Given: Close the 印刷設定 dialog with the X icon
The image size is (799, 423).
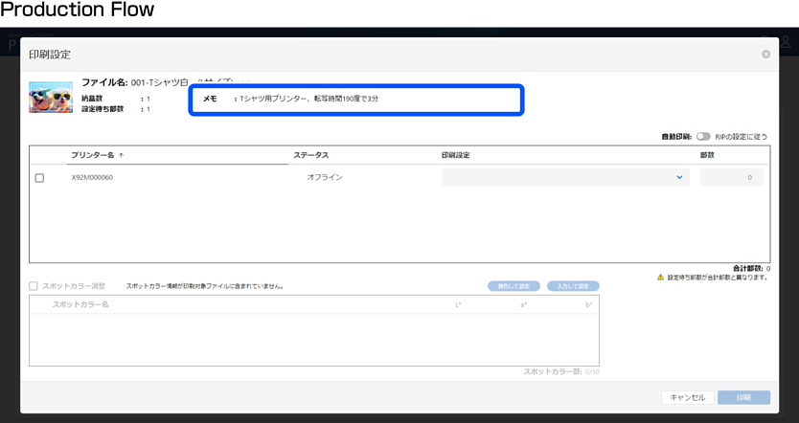Looking at the screenshot, I should [765, 55].
